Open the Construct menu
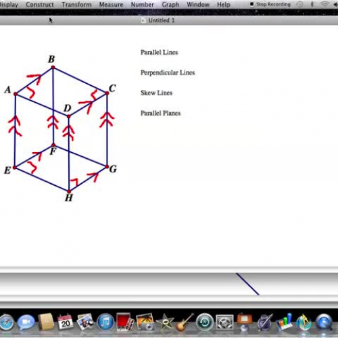The height and width of the screenshot is (338, 338). tap(40, 5)
